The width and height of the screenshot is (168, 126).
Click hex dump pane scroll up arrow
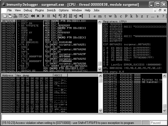100,76
